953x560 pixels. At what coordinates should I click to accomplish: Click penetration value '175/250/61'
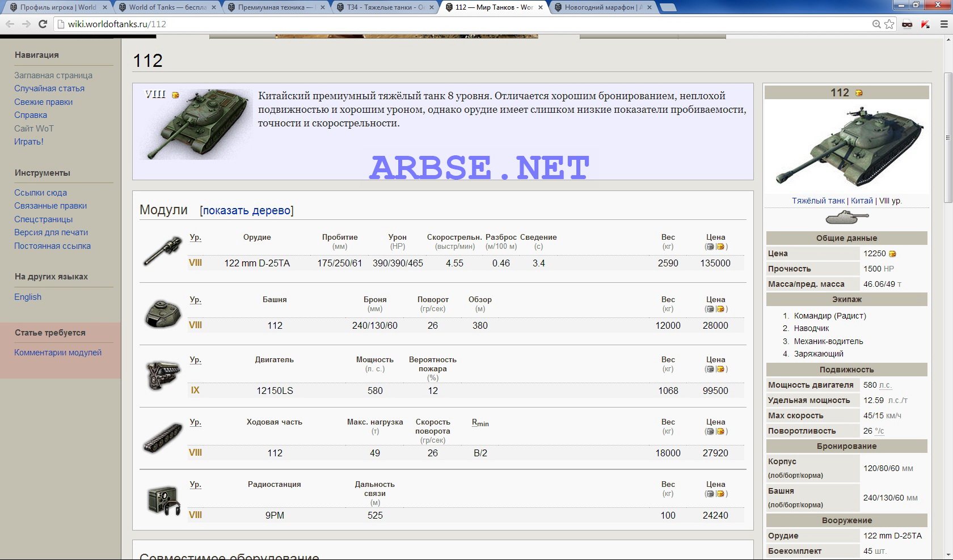340,263
